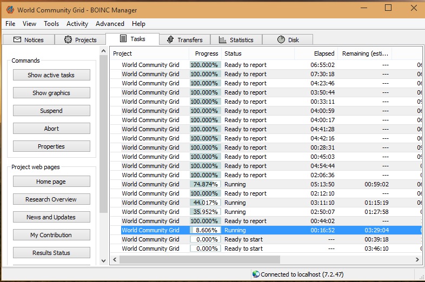425x282 pixels.
Task: Open the My Contribution page
Action: pyautogui.click(x=51, y=235)
